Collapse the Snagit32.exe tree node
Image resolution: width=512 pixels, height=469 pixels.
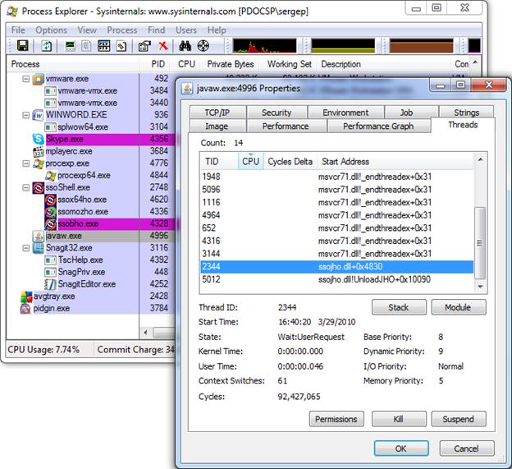25,248
